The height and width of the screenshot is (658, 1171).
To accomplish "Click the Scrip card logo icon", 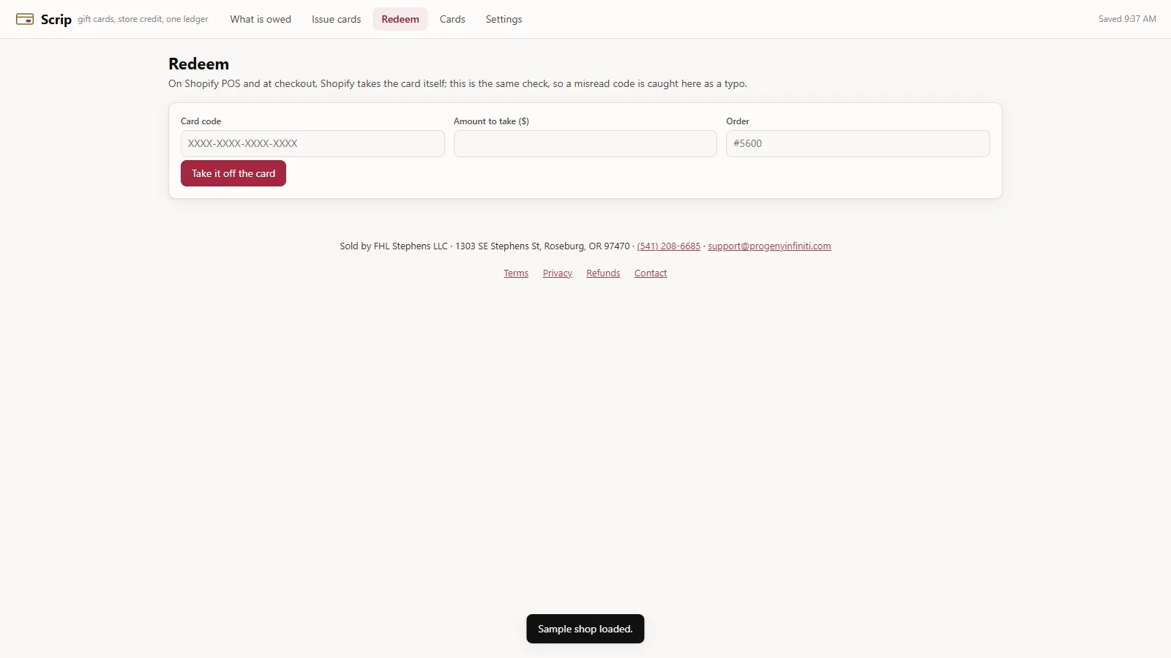I will click(25, 19).
